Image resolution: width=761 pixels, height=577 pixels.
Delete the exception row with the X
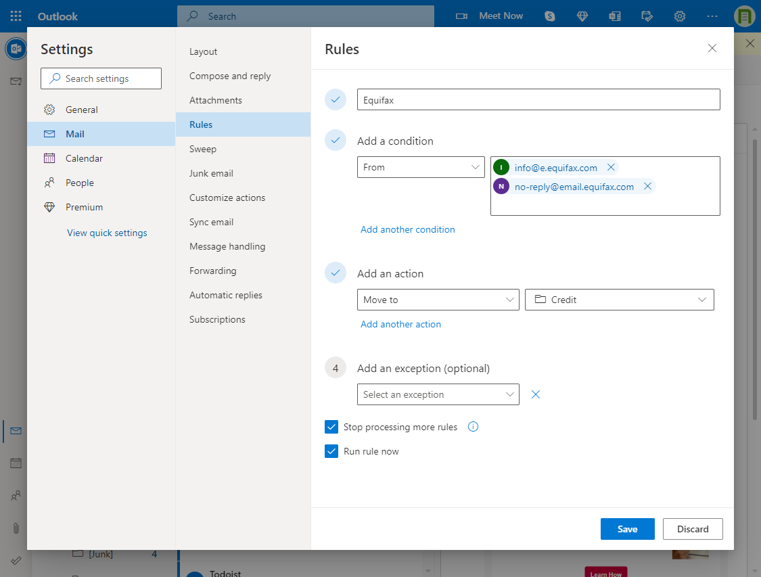pos(536,394)
